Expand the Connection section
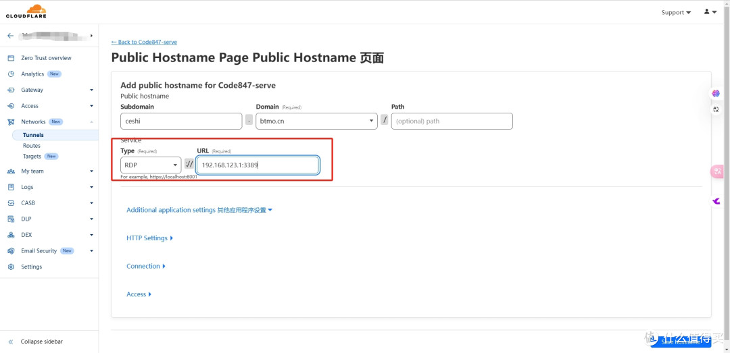The width and height of the screenshot is (730, 353). [146, 267]
